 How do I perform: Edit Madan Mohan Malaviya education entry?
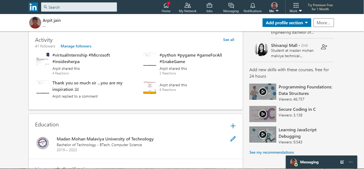click(233, 139)
